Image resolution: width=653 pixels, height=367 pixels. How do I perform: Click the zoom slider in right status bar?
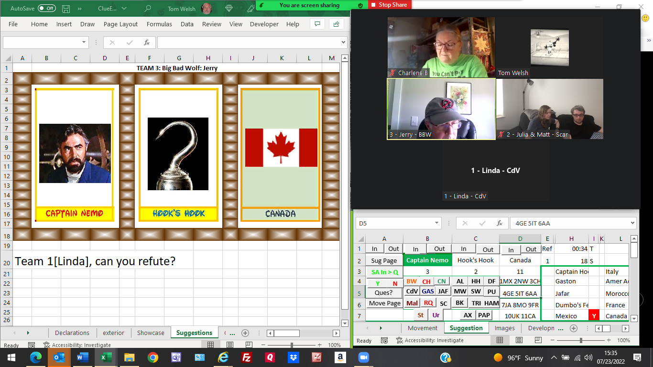[580, 340]
